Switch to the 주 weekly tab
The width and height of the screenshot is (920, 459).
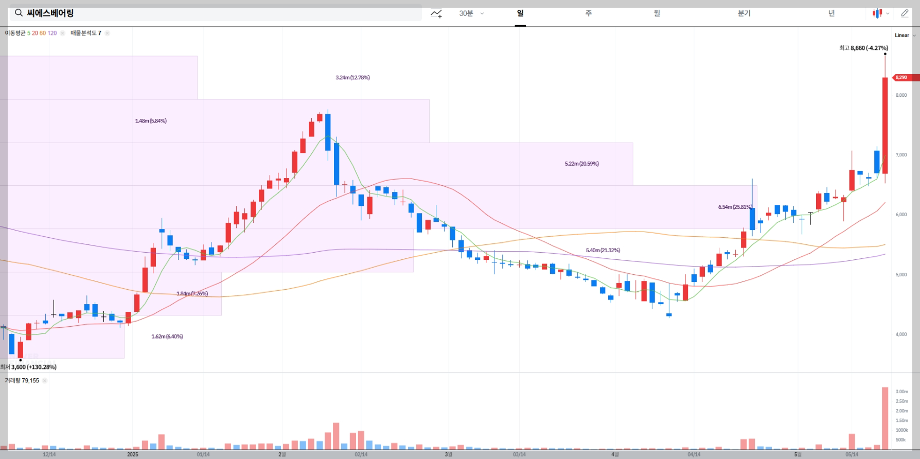point(589,13)
